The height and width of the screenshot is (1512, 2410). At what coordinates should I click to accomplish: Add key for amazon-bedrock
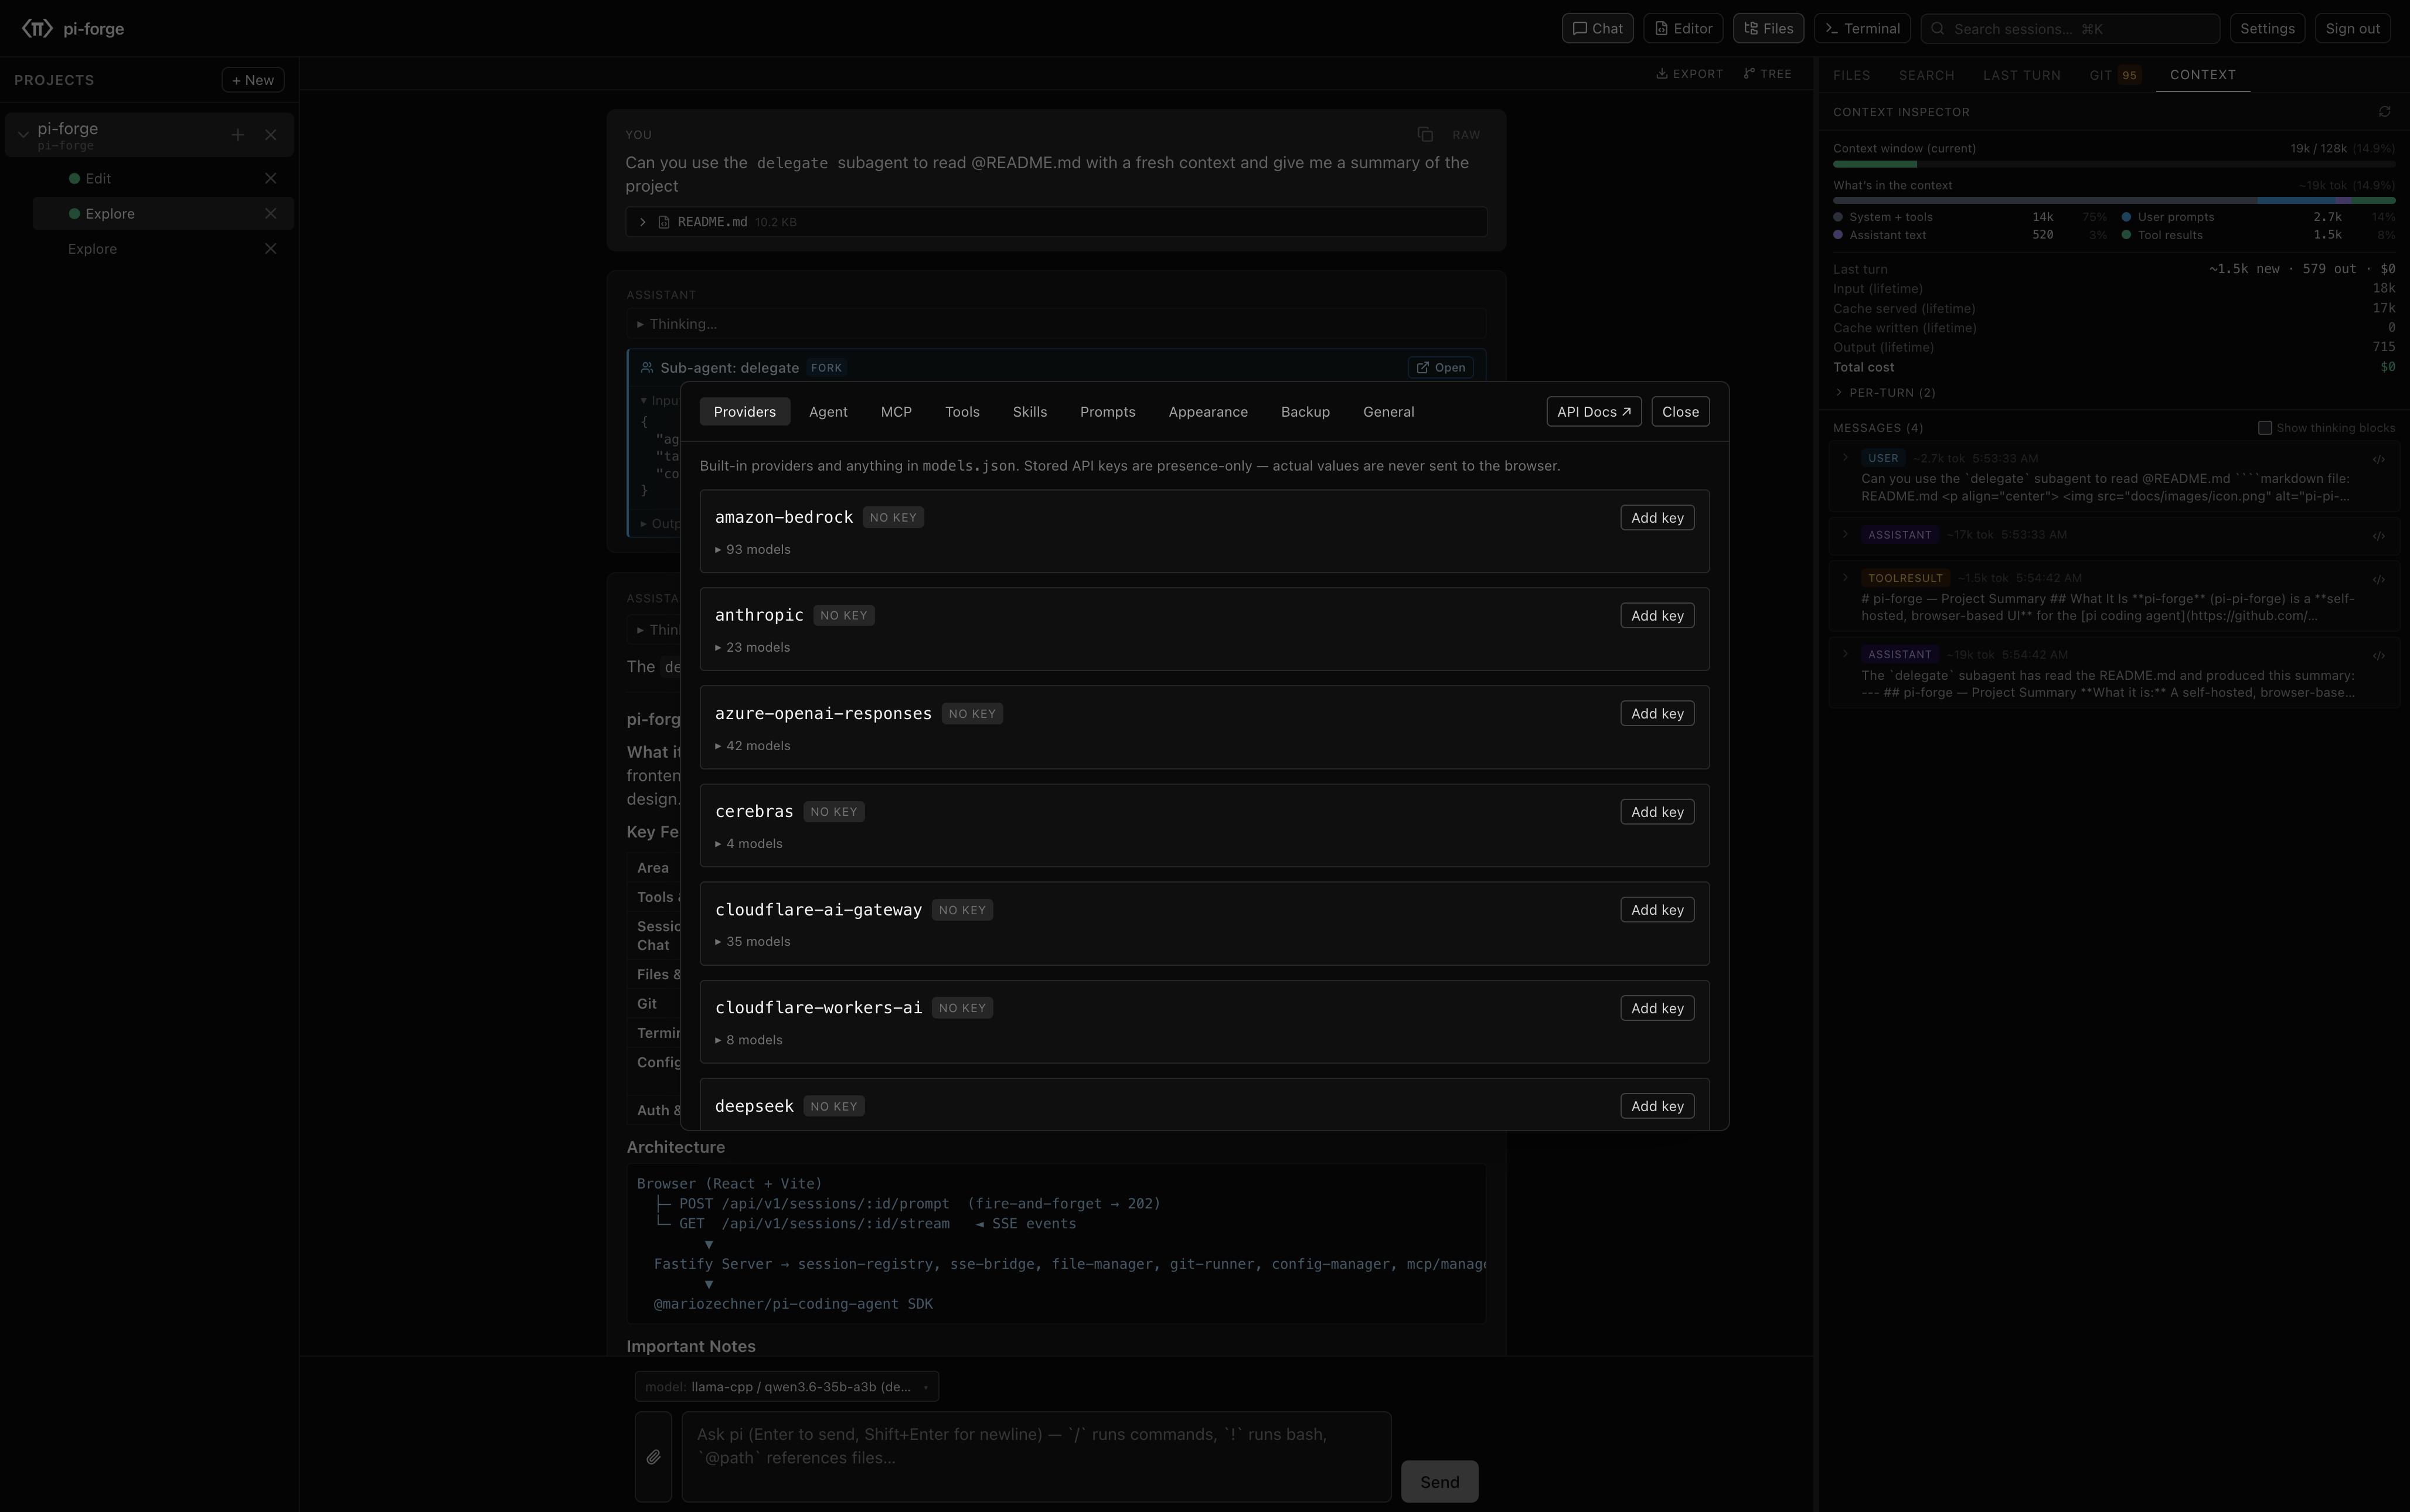(1657, 518)
